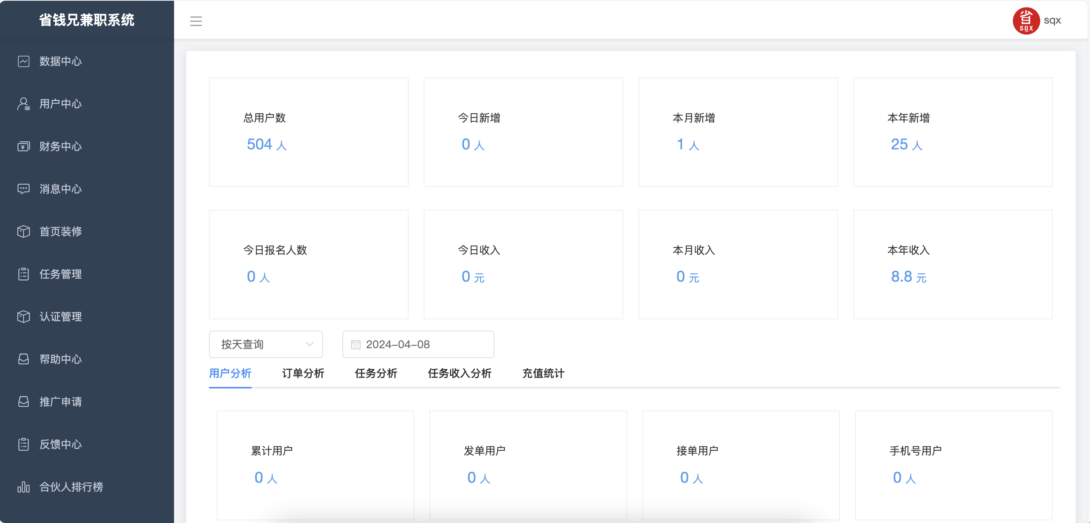Expand the 按天查询 dropdown
The image size is (1090, 523).
266,344
